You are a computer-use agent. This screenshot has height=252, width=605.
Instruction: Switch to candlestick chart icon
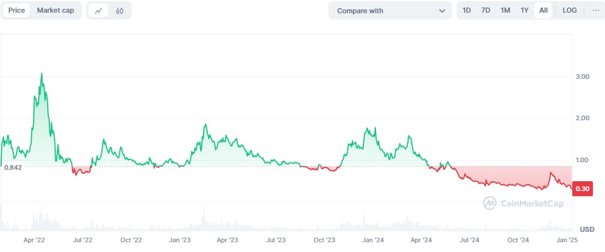tap(120, 11)
